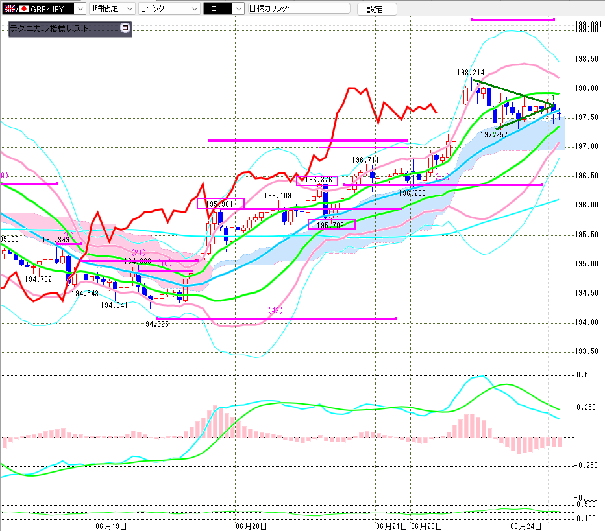The height and width of the screenshot is (531, 605).
Task: Click the テクニカル指標リスト panel title
Action: click(49, 28)
